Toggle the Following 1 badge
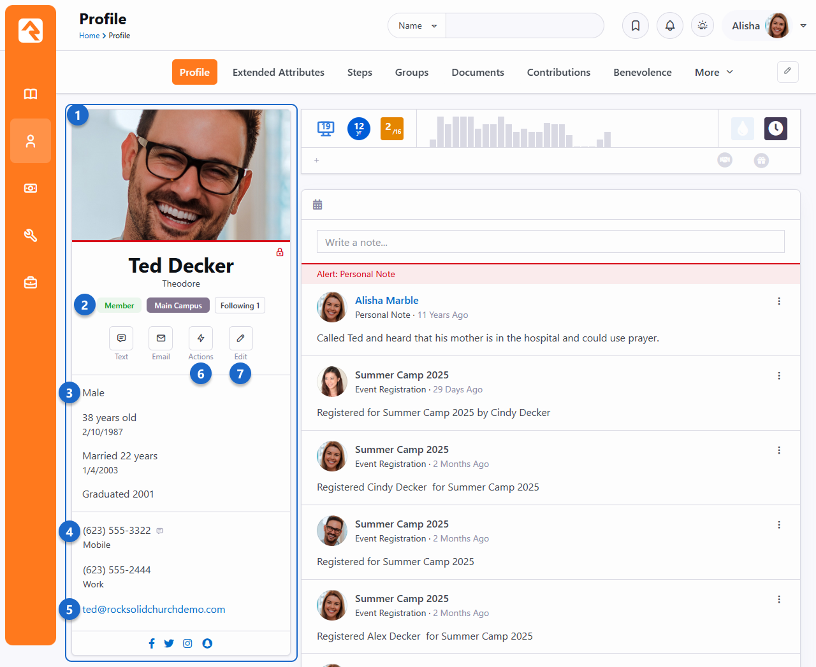The width and height of the screenshot is (816, 667). pos(240,306)
